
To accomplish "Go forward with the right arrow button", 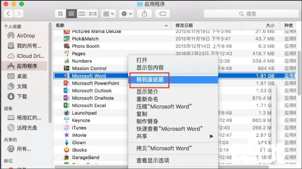I will (19, 13).
